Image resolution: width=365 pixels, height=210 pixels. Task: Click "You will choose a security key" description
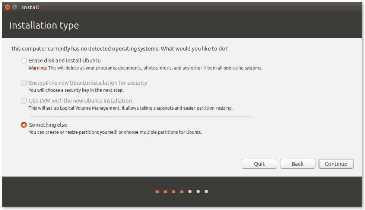[76, 90]
